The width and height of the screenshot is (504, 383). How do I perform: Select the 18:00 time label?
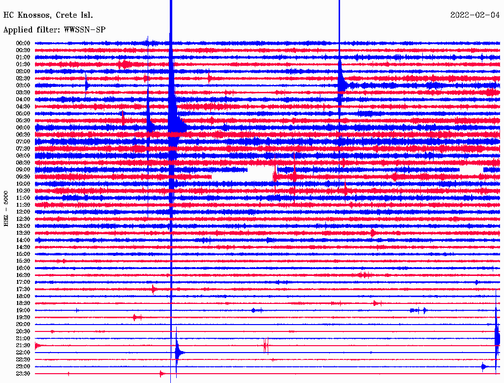(x=23, y=297)
